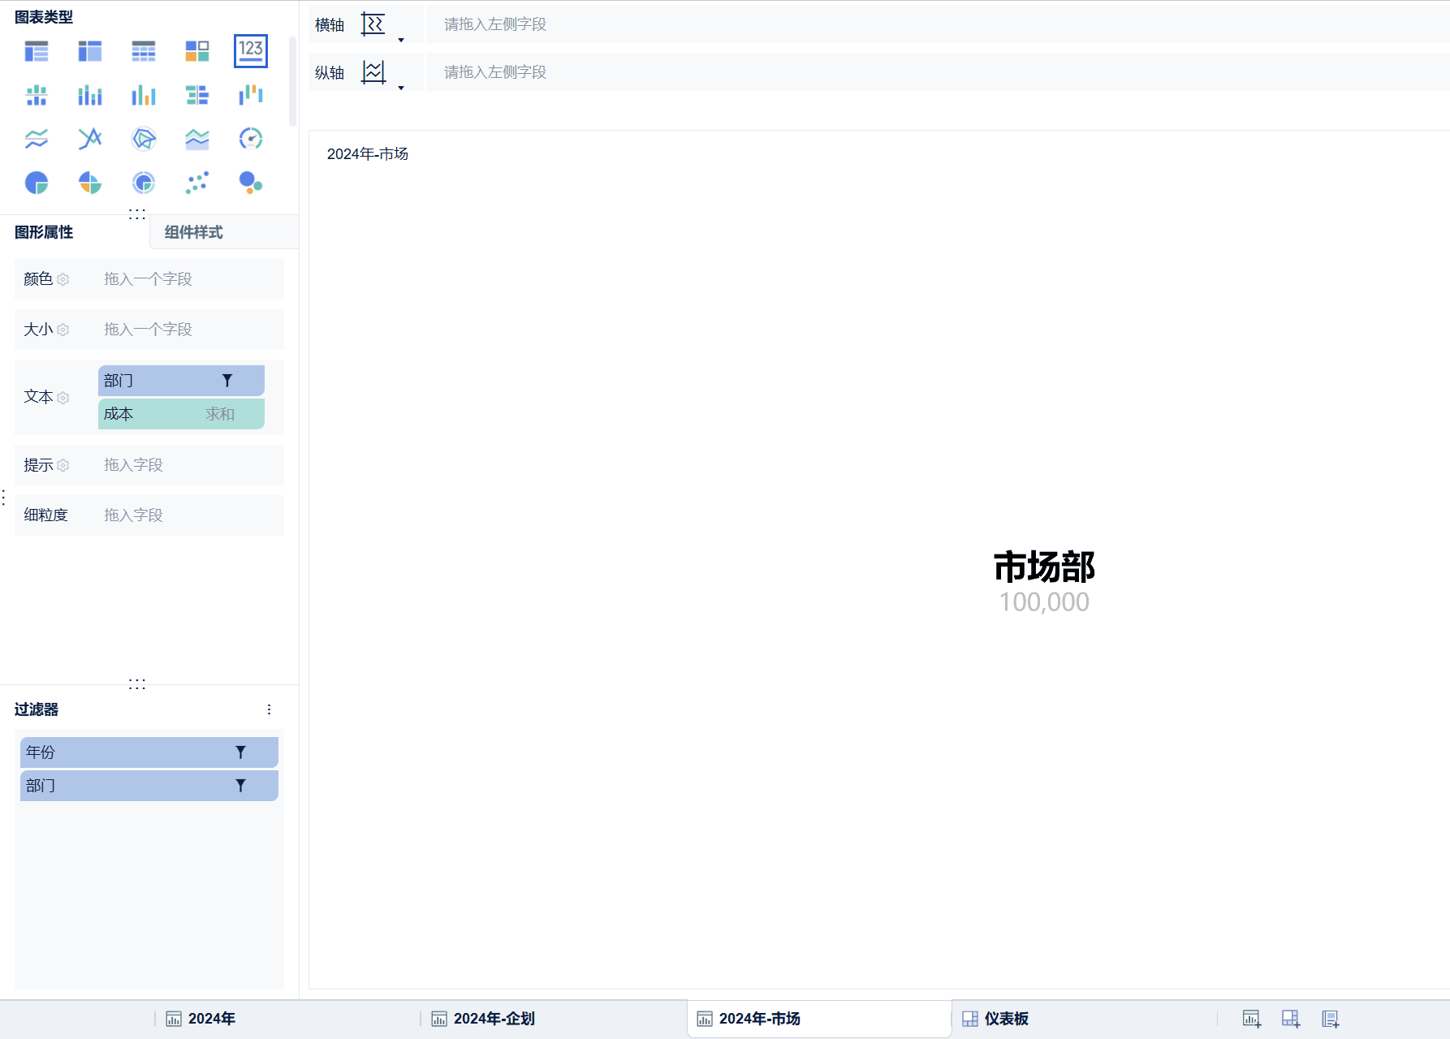Select the gauge dashboard chart type
The width and height of the screenshot is (1450, 1039).
[x=251, y=139]
